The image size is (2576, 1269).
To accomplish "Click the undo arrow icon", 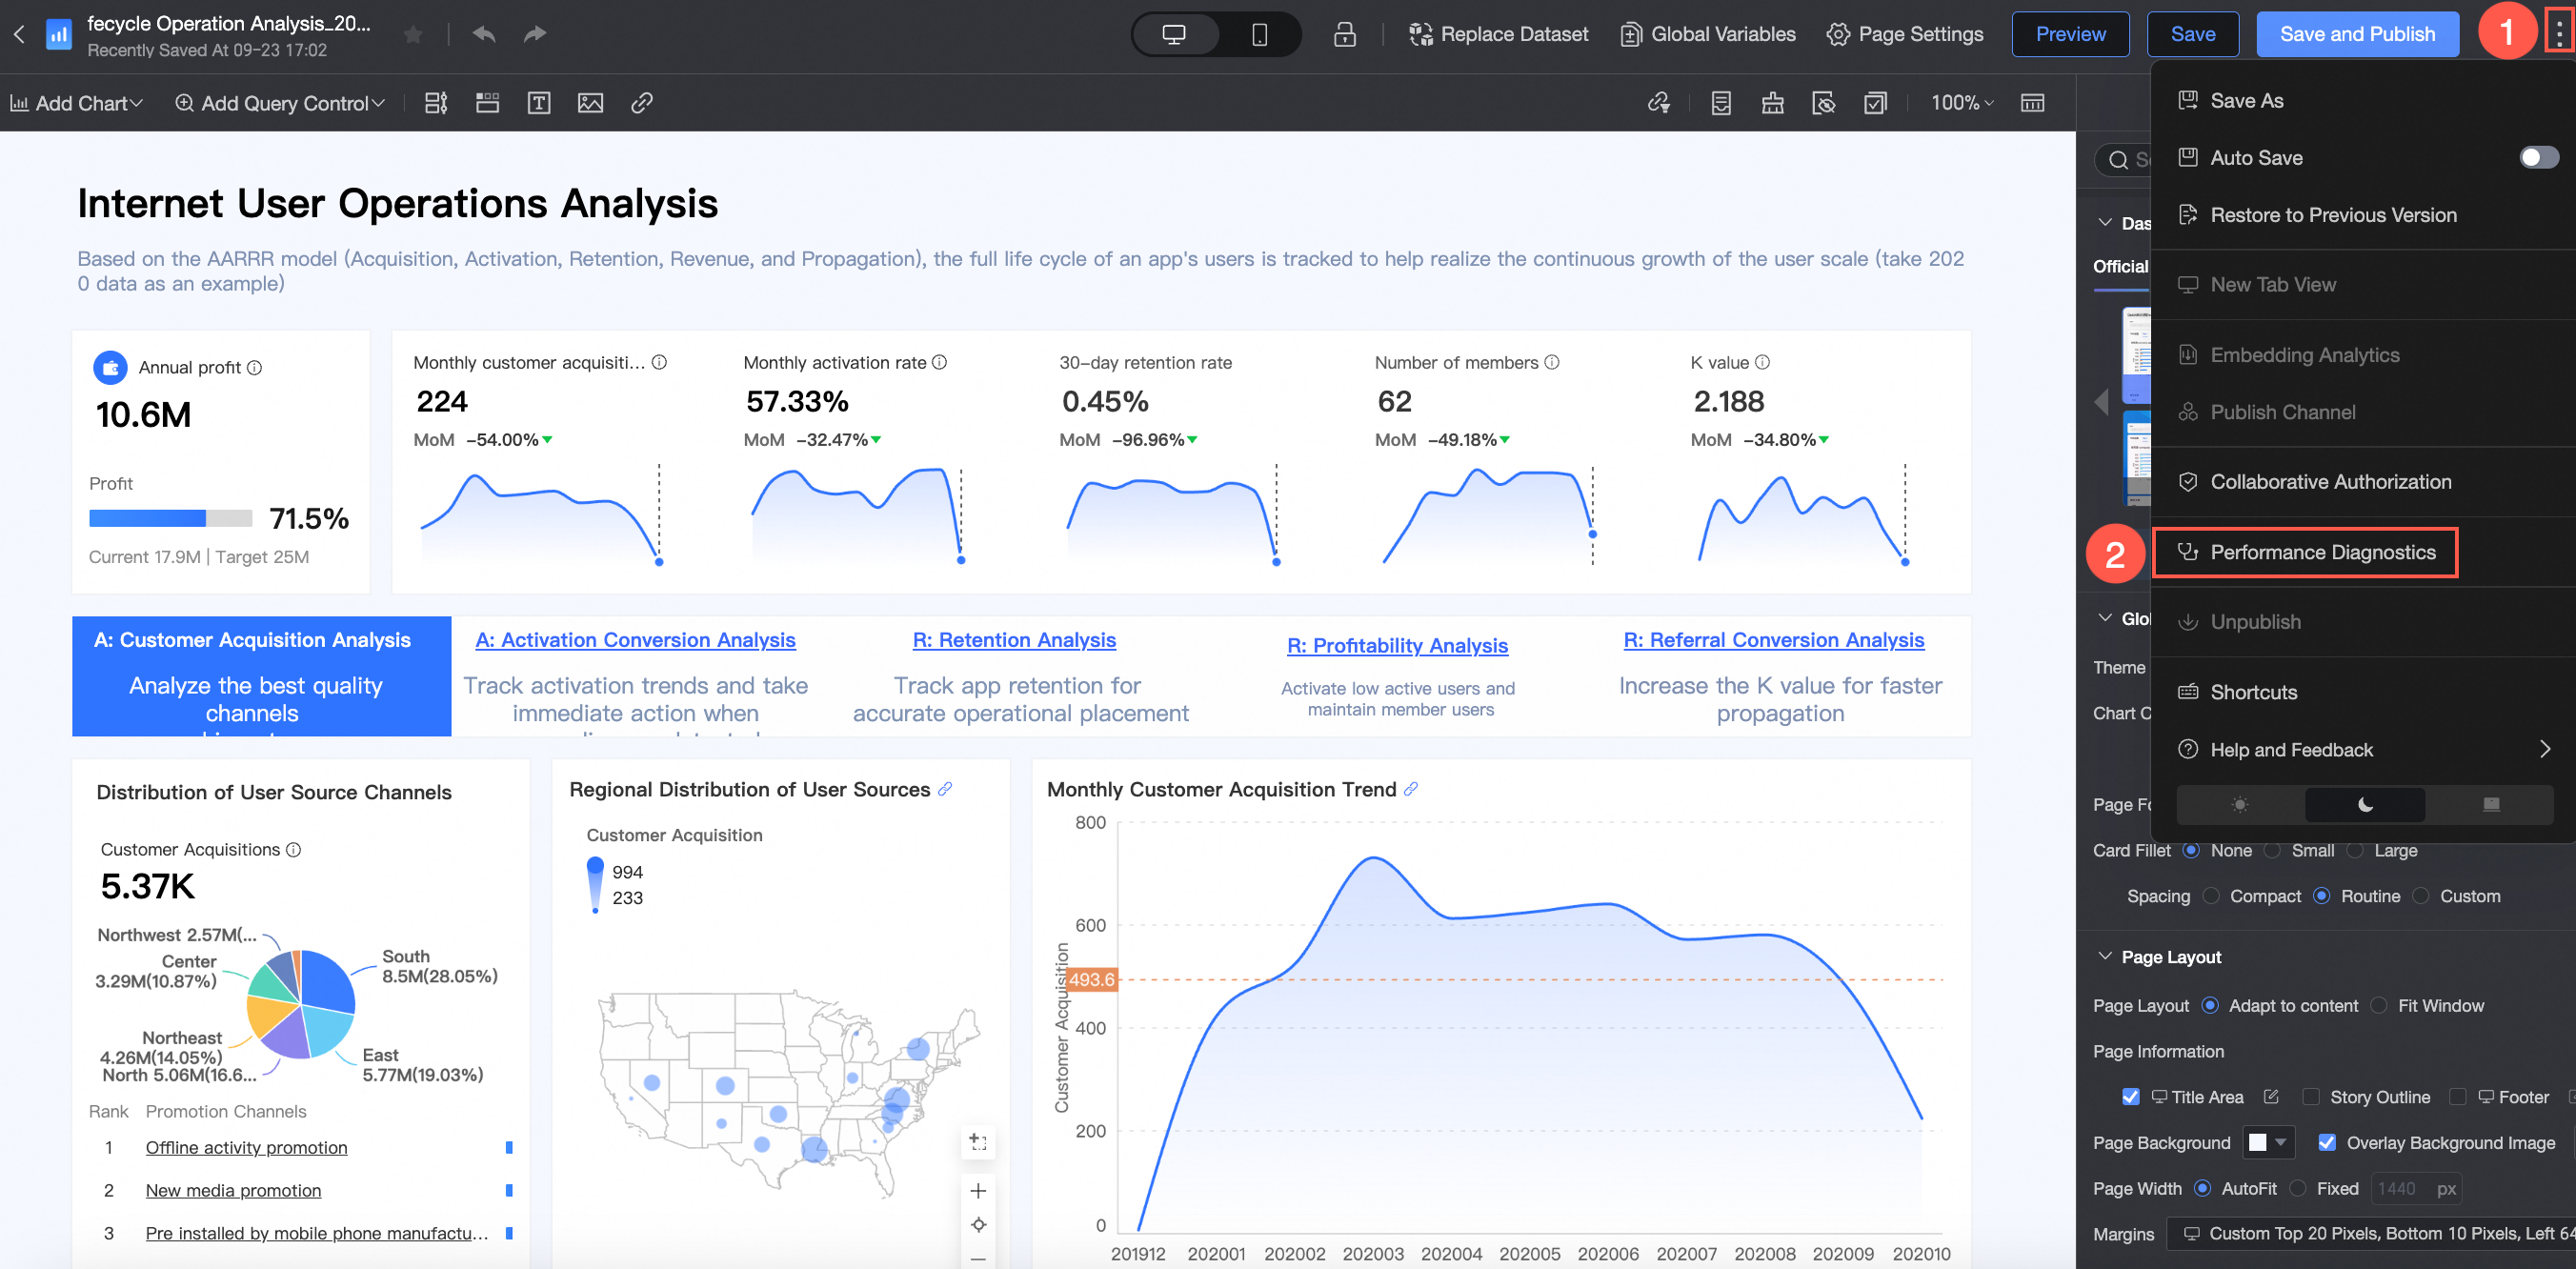I will (x=484, y=34).
